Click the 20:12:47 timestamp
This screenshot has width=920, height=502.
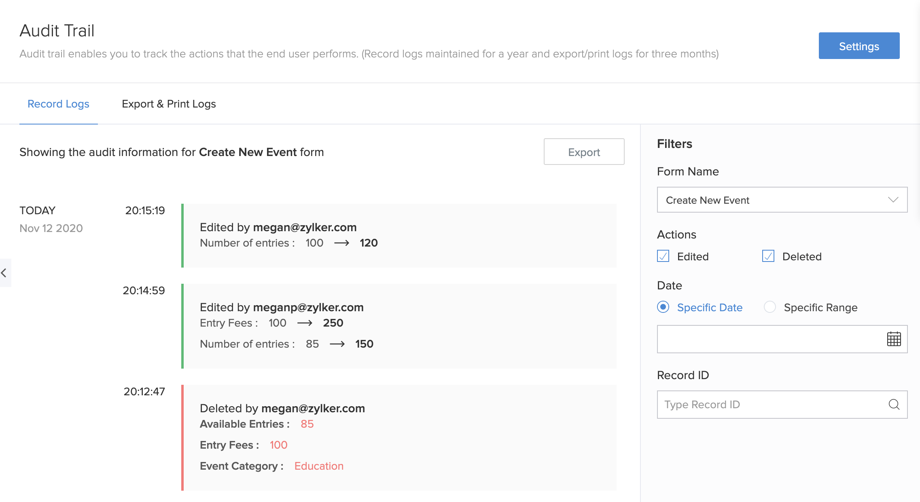coord(144,391)
